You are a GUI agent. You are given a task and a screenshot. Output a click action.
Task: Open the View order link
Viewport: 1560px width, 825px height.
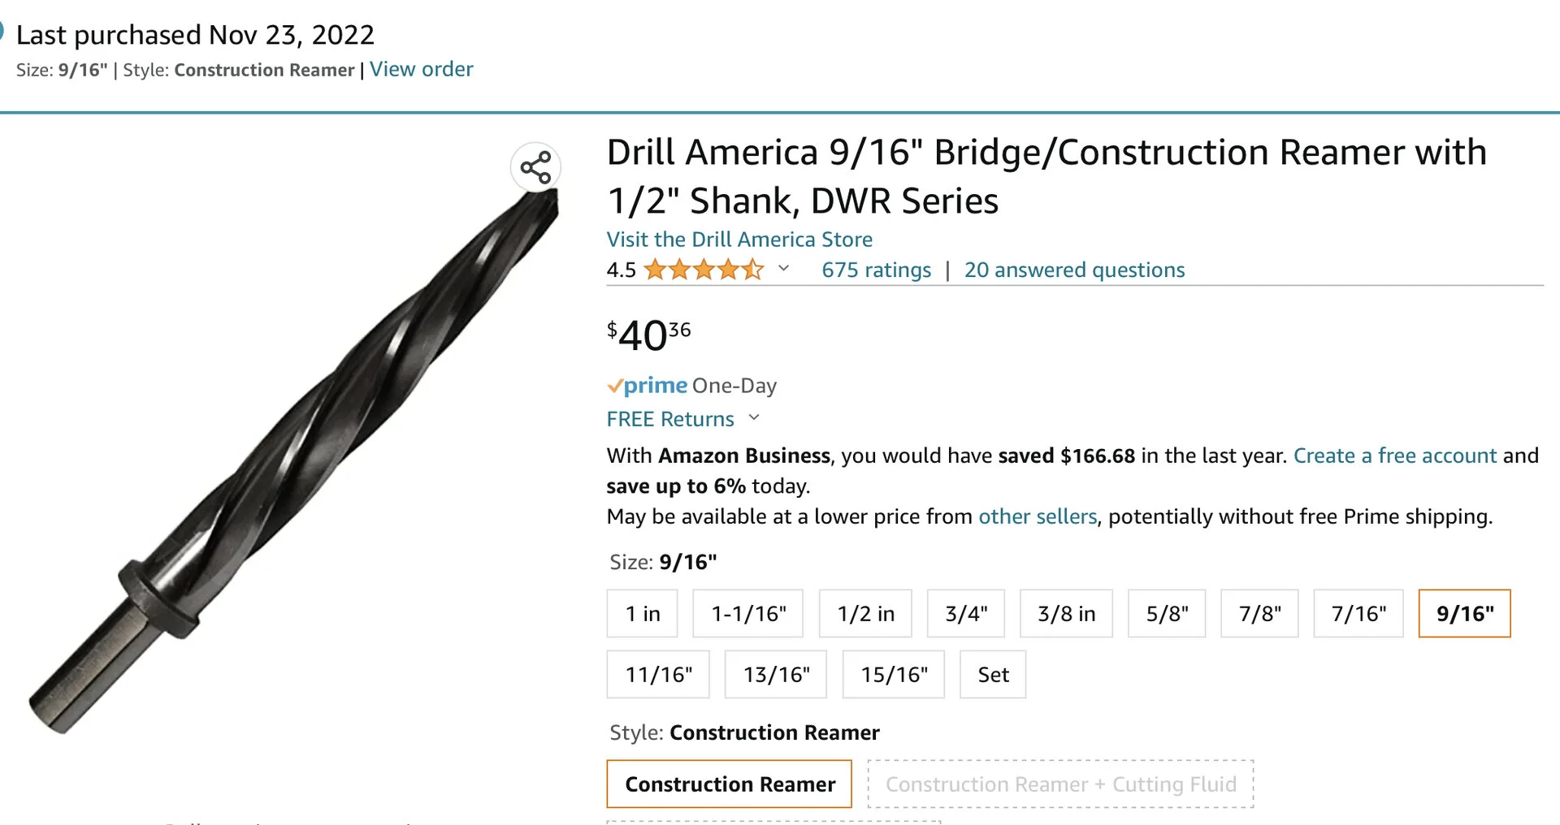tap(421, 70)
